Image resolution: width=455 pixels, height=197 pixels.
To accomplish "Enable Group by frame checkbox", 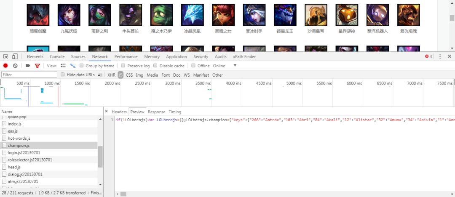I will tap(82, 66).
